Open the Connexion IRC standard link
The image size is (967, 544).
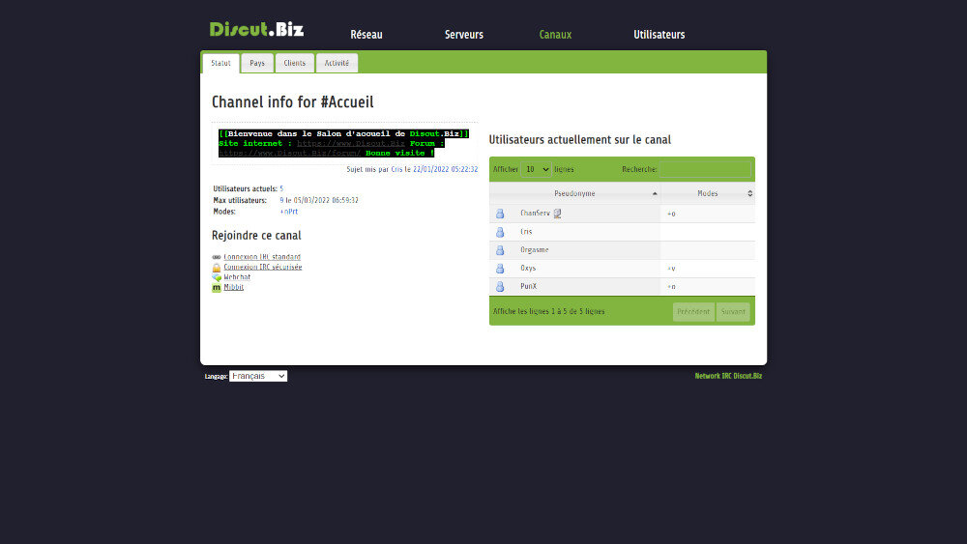click(x=262, y=257)
